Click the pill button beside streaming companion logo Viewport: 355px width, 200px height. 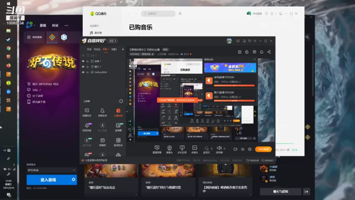113,41
